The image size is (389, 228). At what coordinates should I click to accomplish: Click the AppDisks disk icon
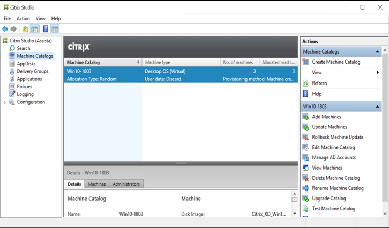(12, 64)
